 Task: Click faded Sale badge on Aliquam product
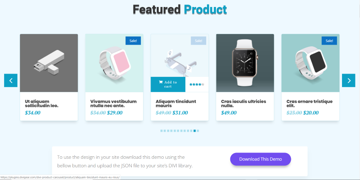[x=198, y=40]
